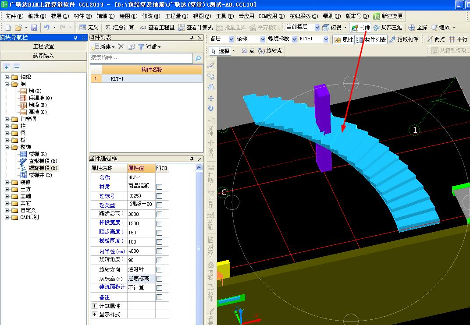470x325 pixels.
Task: Click delete X icon in component list
Action: click(121, 46)
